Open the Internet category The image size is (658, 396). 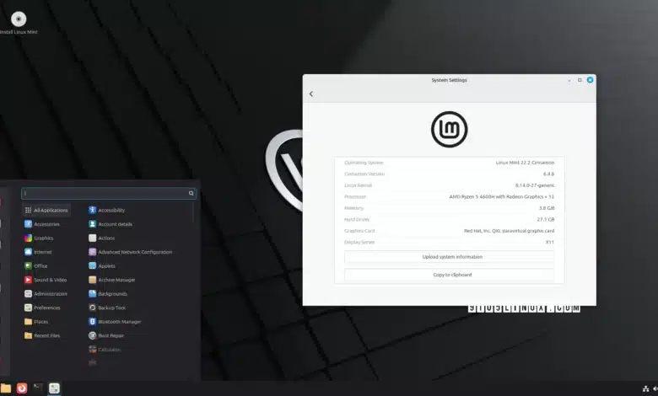click(38, 252)
